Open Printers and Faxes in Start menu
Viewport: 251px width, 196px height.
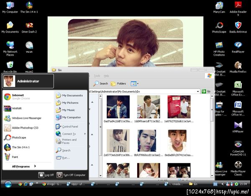(x=70, y=141)
